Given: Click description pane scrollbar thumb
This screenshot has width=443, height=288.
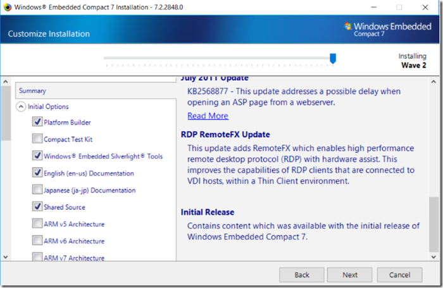Looking at the screenshot, I should 434,224.
